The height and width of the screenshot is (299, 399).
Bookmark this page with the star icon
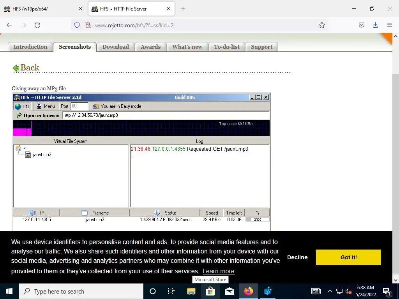coord(321,25)
